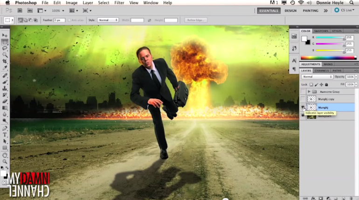The image size is (359, 200).
Task: Open the Layer menu
Action: [88, 3]
